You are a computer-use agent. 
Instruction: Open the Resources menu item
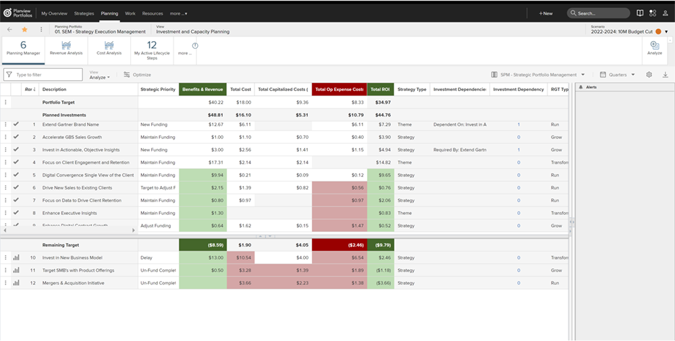pos(153,13)
